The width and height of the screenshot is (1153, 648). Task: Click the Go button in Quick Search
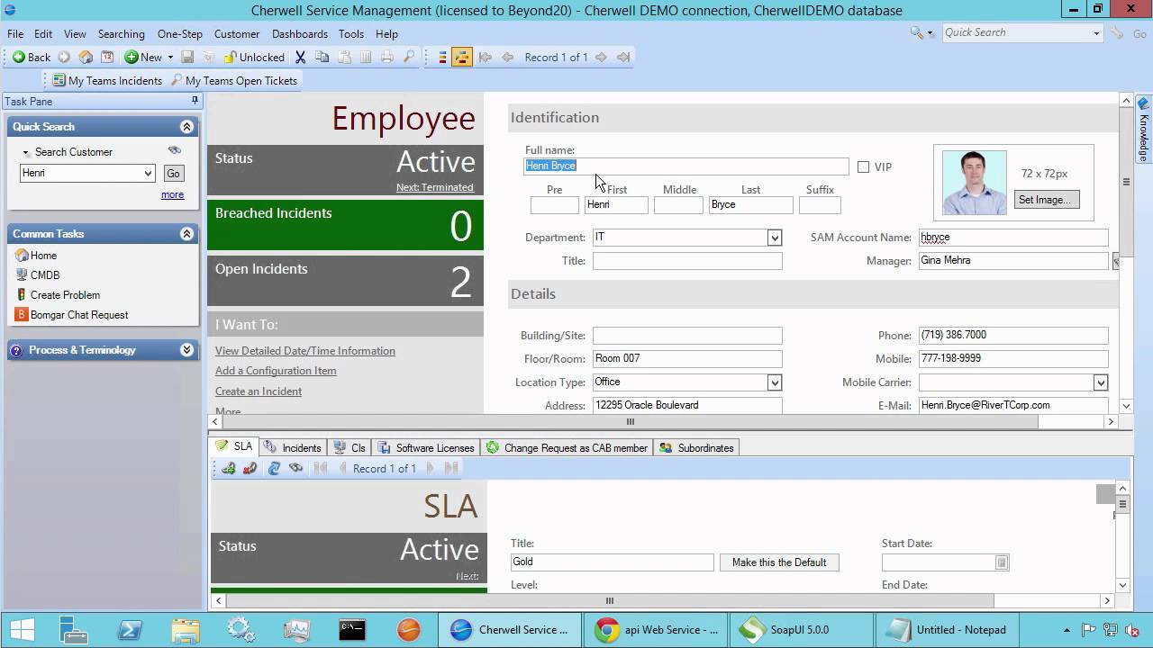[173, 173]
